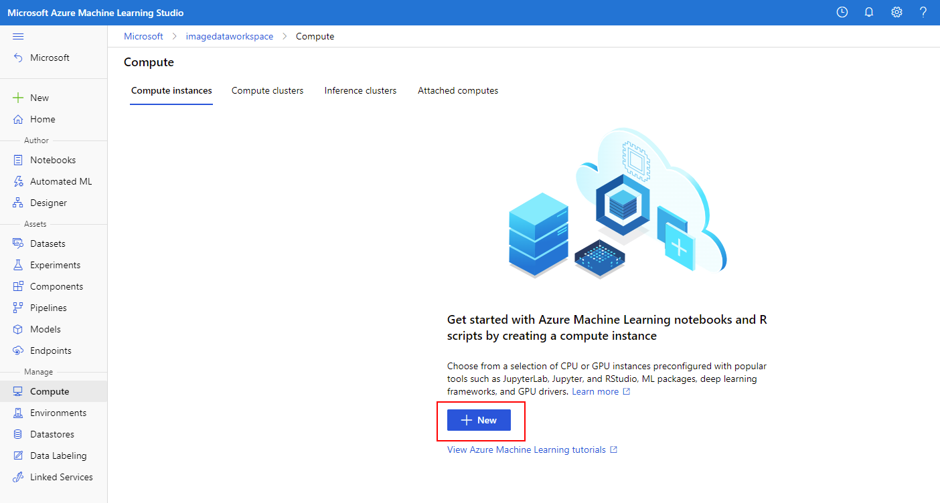Go to Datasets page label
The height and width of the screenshot is (503, 940).
pos(48,243)
